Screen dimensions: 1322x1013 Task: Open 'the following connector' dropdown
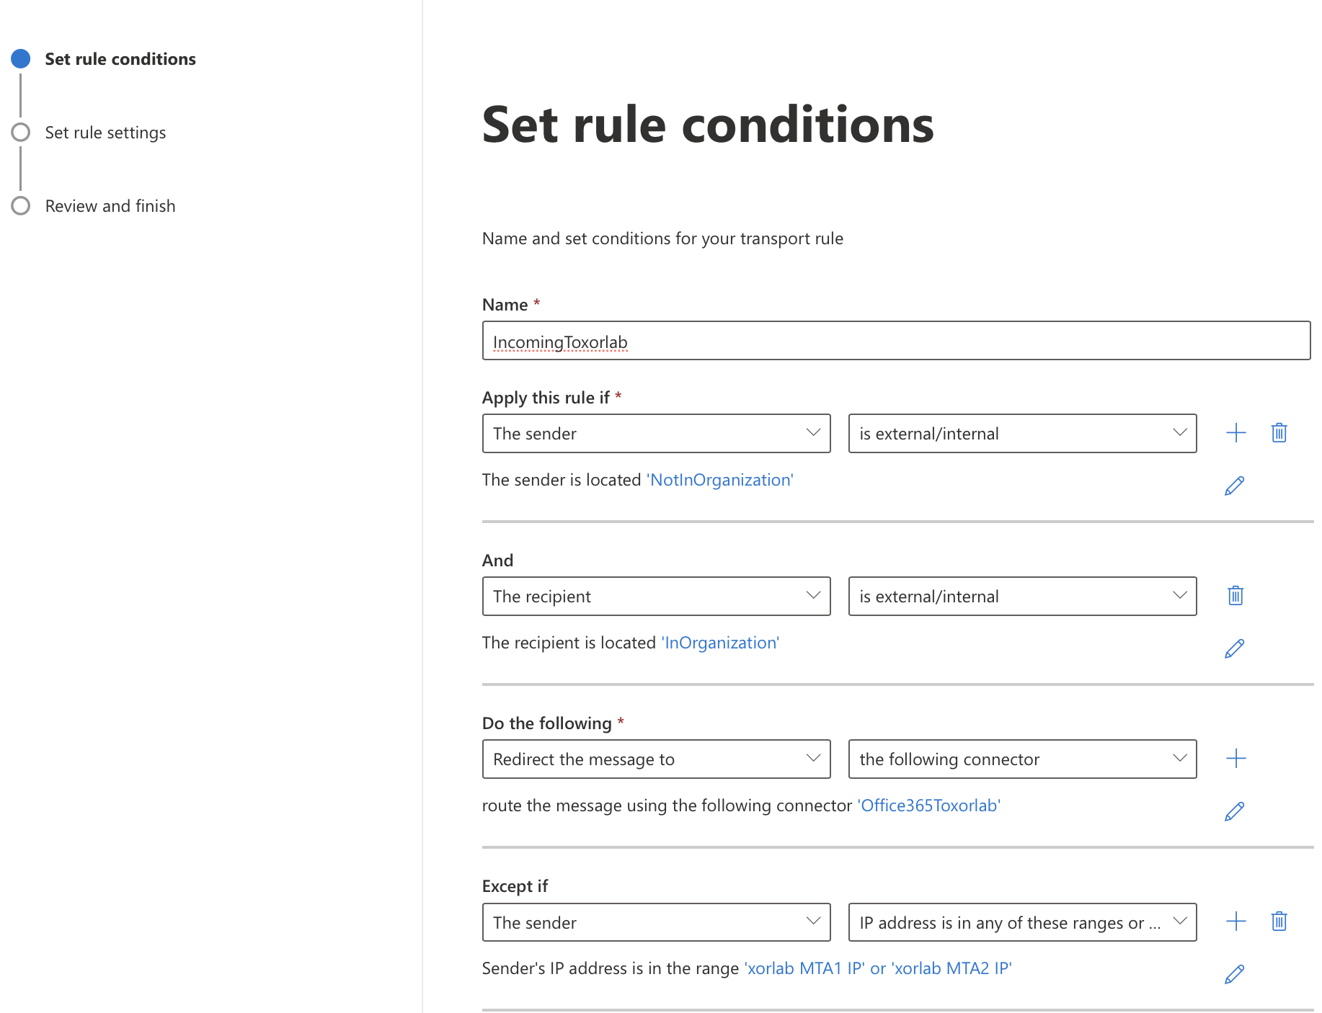(x=1022, y=759)
